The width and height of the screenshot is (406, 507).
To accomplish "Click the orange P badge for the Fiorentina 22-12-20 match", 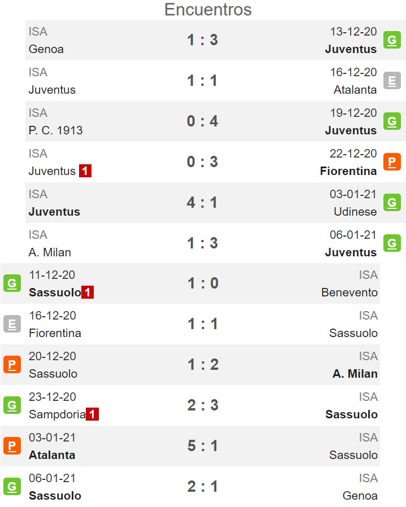I will [x=392, y=161].
